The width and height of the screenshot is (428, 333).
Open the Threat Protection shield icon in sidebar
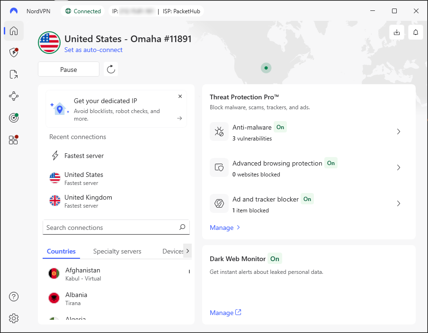pyautogui.click(x=14, y=52)
